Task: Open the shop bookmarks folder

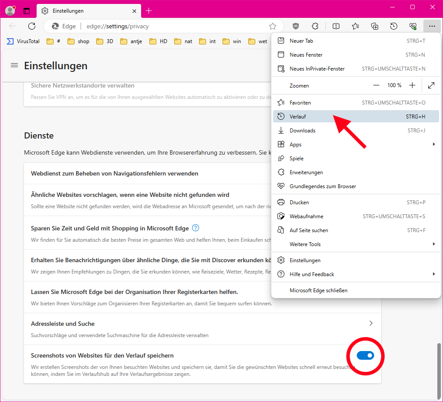Action: coord(78,41)
